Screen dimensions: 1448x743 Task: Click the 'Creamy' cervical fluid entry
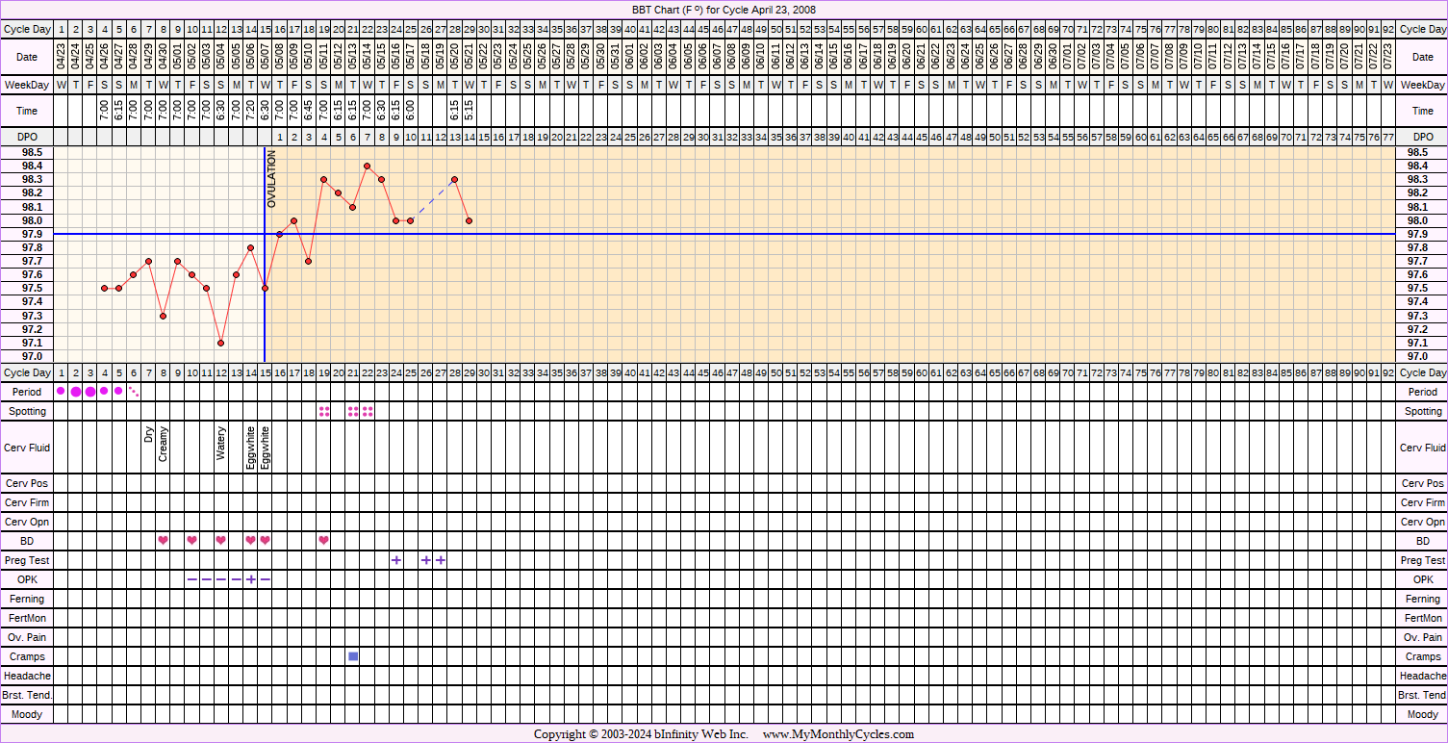click(x=164, y=444)
